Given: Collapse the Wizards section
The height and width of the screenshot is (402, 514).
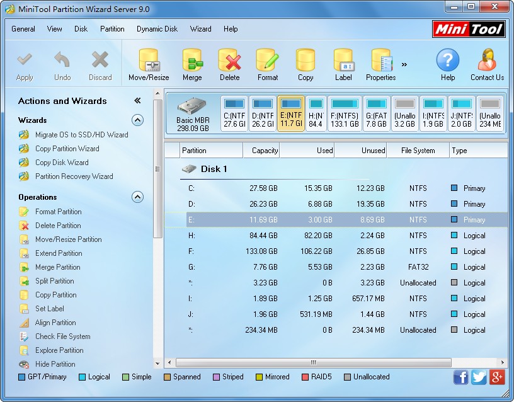Looking at the screenshot, I should pyautogui.click(x=138, y=120).
